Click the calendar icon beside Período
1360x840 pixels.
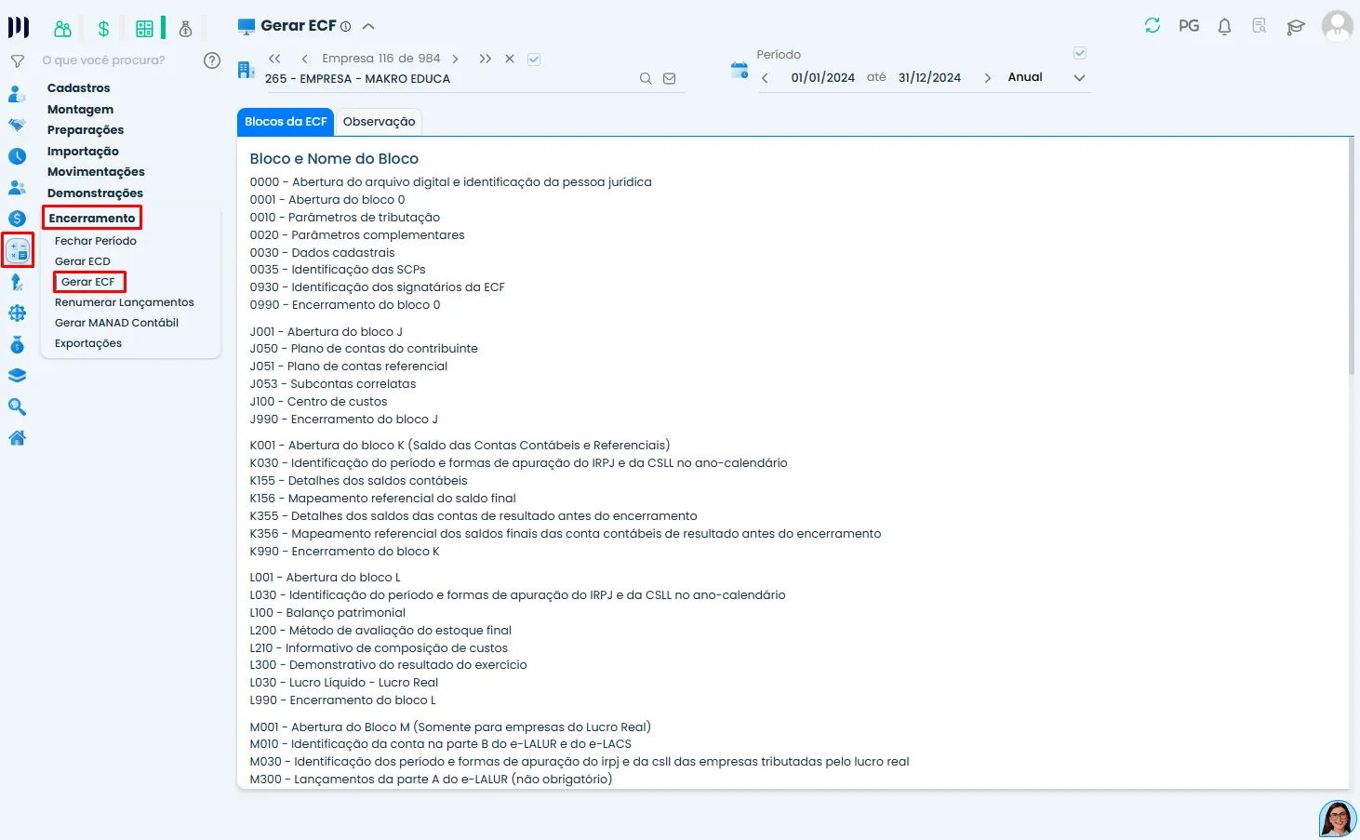click(x=740, y=70)
